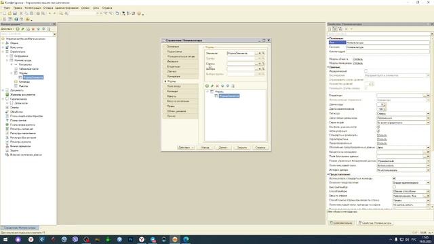The height and width of the screenshot is (244, 434).
Task: Click the add (green plus) icon in configuration tree toolbar
Action: coord(18,28)
